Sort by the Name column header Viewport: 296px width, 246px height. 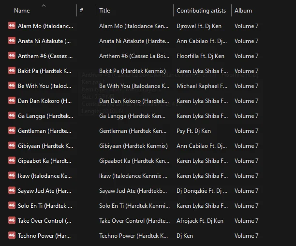point(22,11)
